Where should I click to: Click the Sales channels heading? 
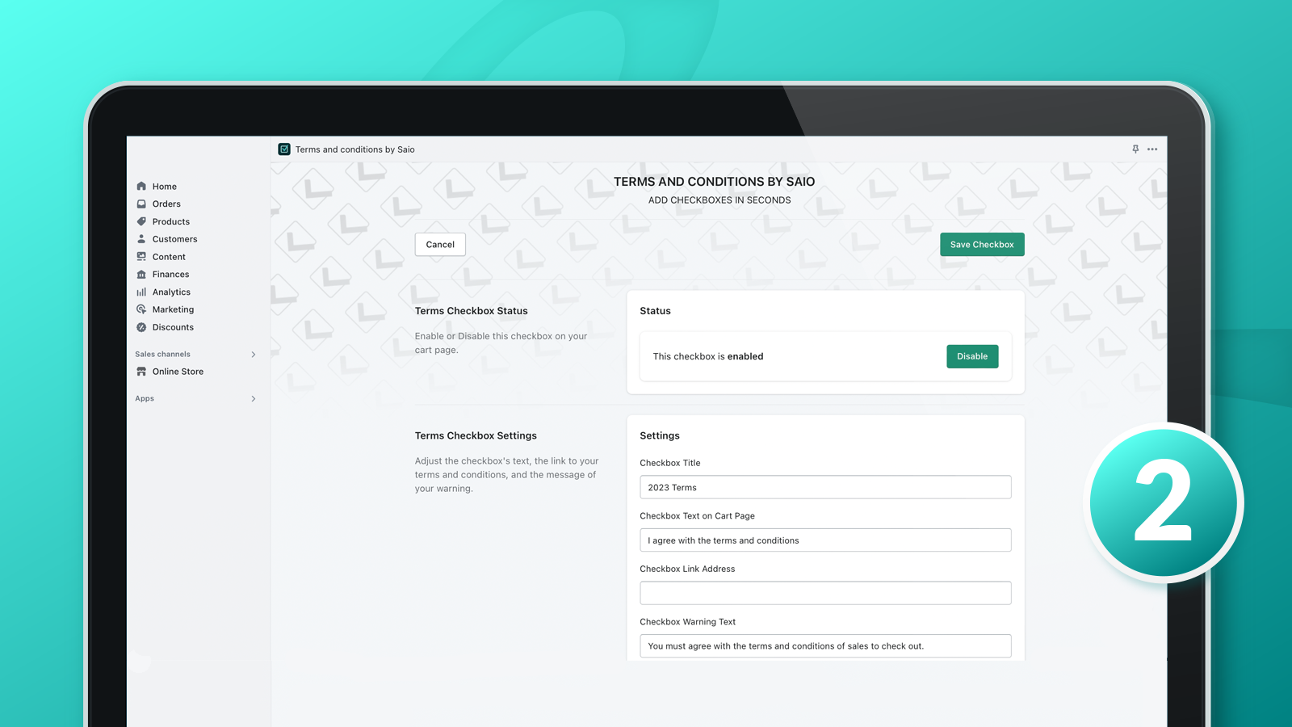tap(162, 355)
